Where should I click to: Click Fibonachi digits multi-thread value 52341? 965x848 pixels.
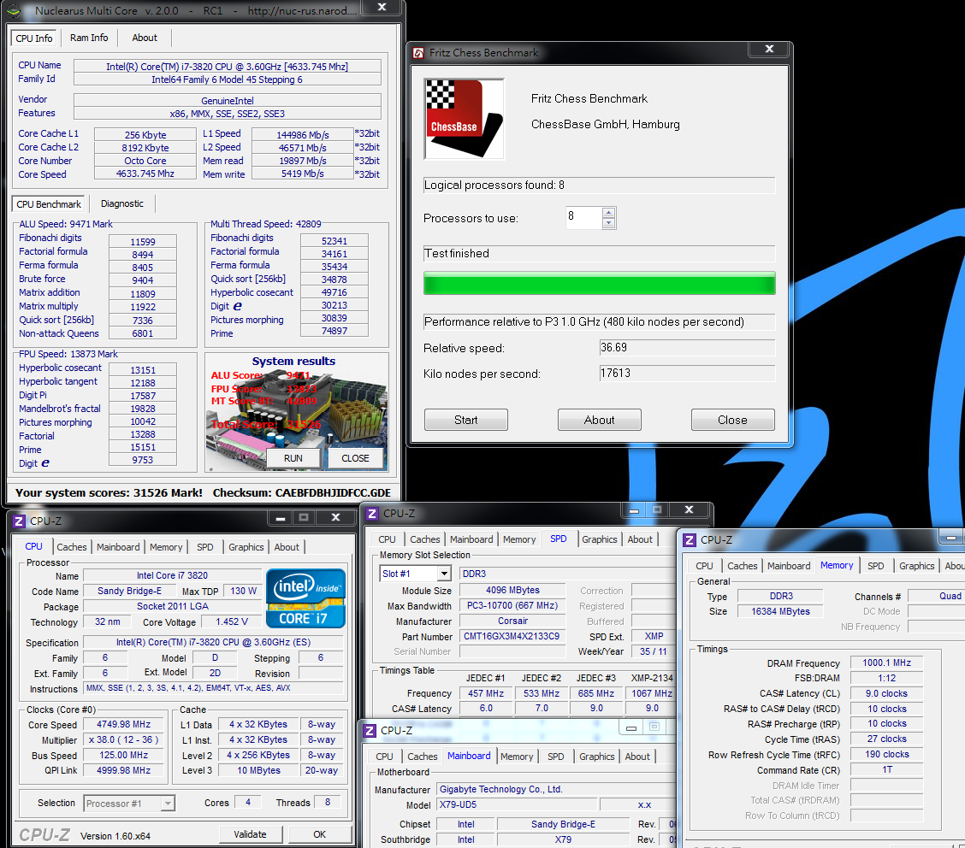(334, 241)
